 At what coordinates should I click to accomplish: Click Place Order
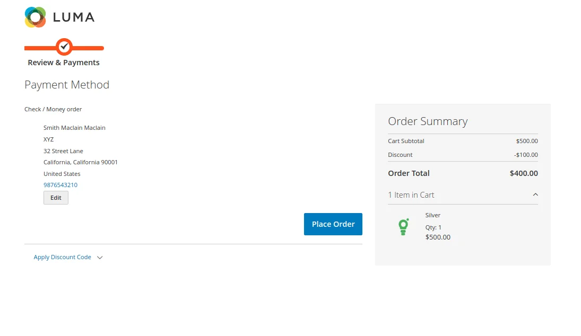(333, 224)
